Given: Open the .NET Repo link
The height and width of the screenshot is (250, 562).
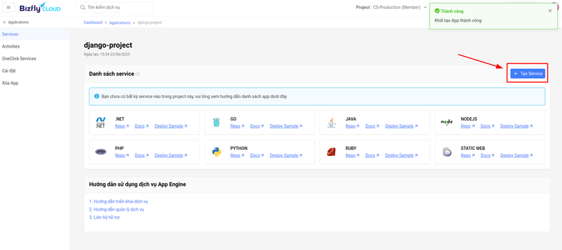Looking at the screenshot, I should (x=121, y=126).
